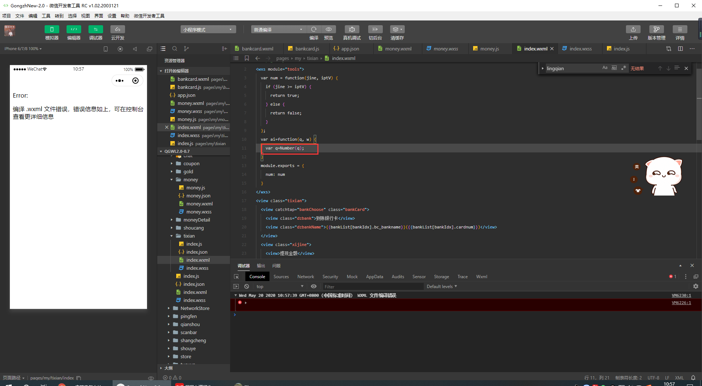Open the details (详情) icon
702x386 pixels.
[680, 29]
